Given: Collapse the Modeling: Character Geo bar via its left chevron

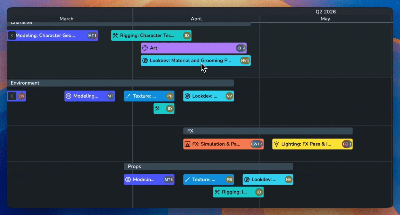Looking at the screenshot, I should [x=12, y=35].
